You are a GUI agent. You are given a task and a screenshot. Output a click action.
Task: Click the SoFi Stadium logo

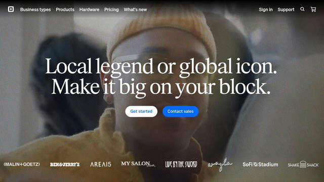pyautogui.click(x=260, y=164)
